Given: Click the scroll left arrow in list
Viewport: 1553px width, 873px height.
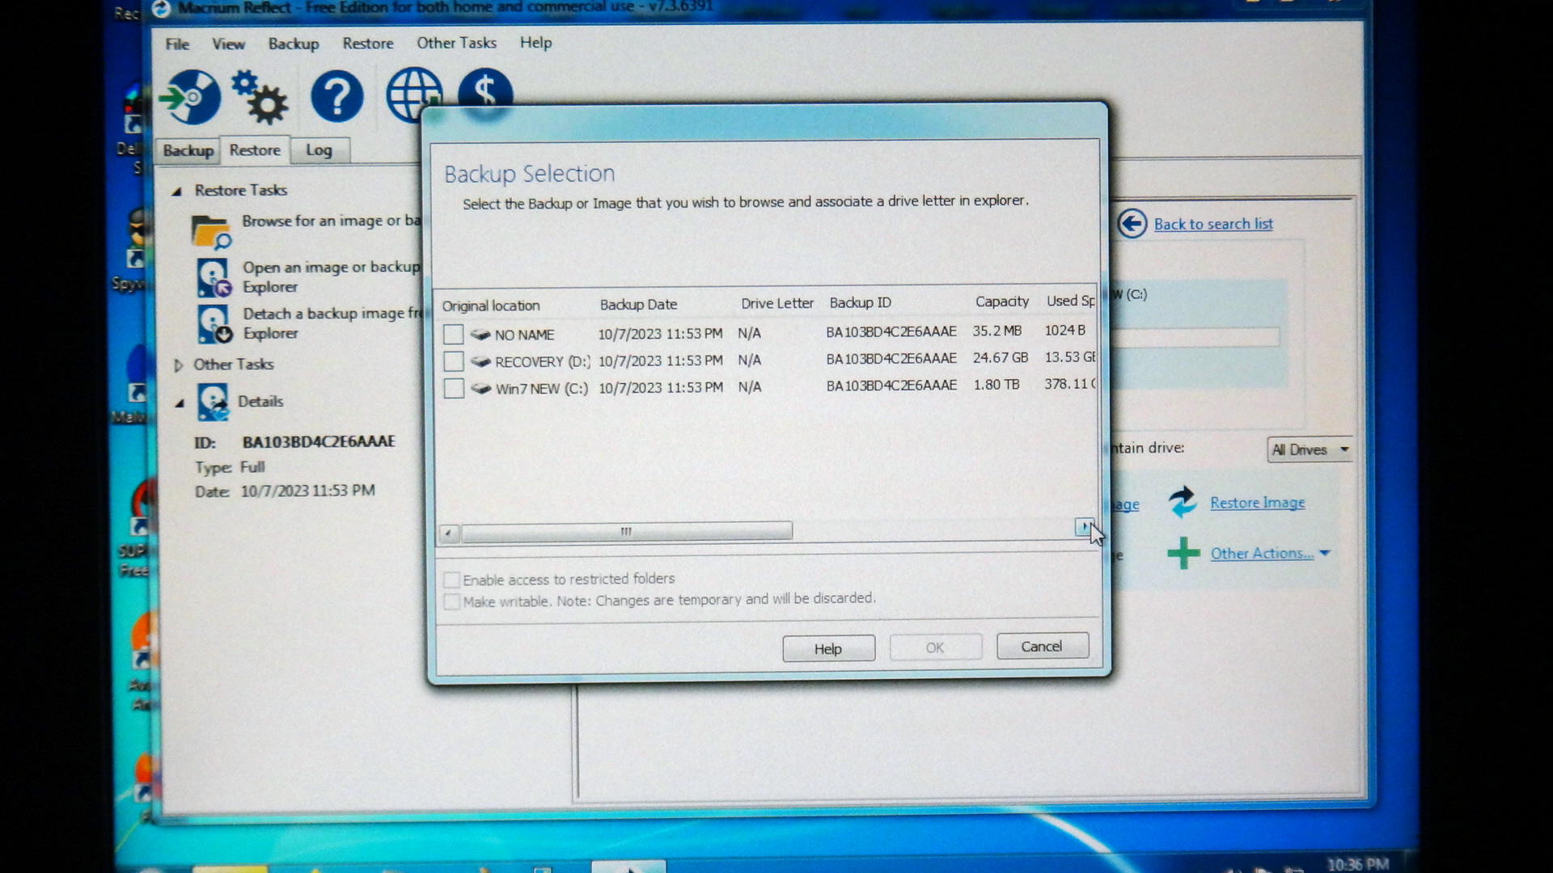Looking at the screenshot, I should click(449, 533).
